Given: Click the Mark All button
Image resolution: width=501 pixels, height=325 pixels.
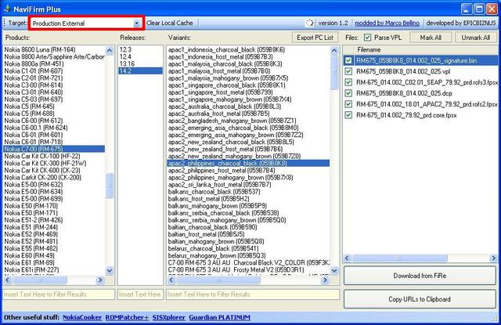Looking at the screenshot, I should 431,38.
